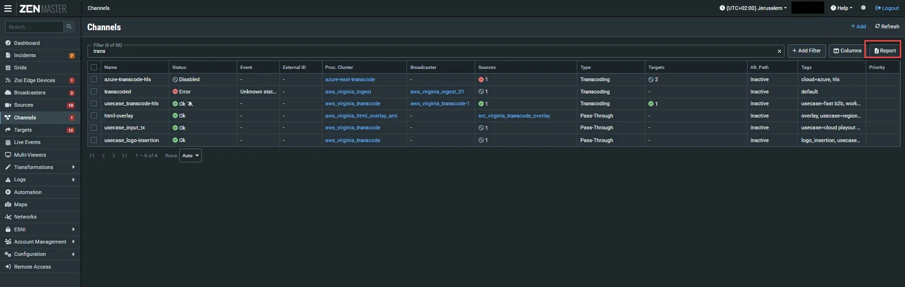This screenshot has height=287, width=905.
Task: Tick the azure-transcode-hls row checkbox
Action: click(x=94, y=79)
